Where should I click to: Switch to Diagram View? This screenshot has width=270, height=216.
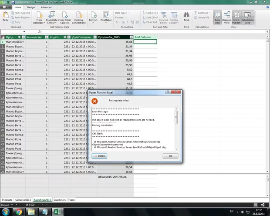click(x=227, y=17)
